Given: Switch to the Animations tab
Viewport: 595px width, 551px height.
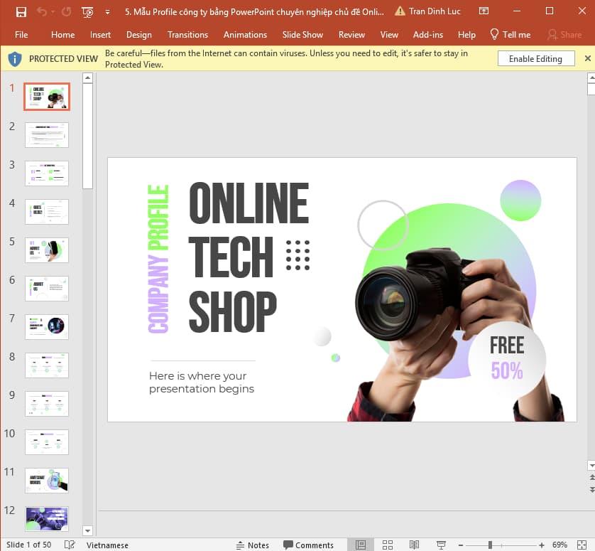Looking at the screenshot, I should 245,34.
